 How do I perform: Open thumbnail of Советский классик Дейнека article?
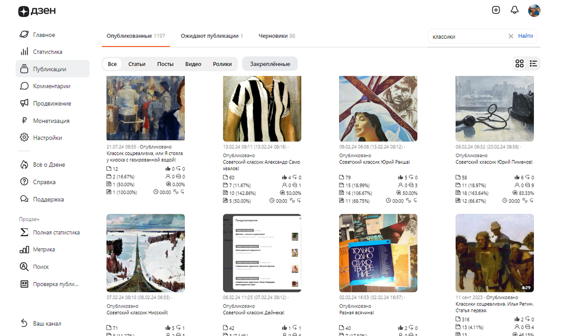[x=262, y=253]
